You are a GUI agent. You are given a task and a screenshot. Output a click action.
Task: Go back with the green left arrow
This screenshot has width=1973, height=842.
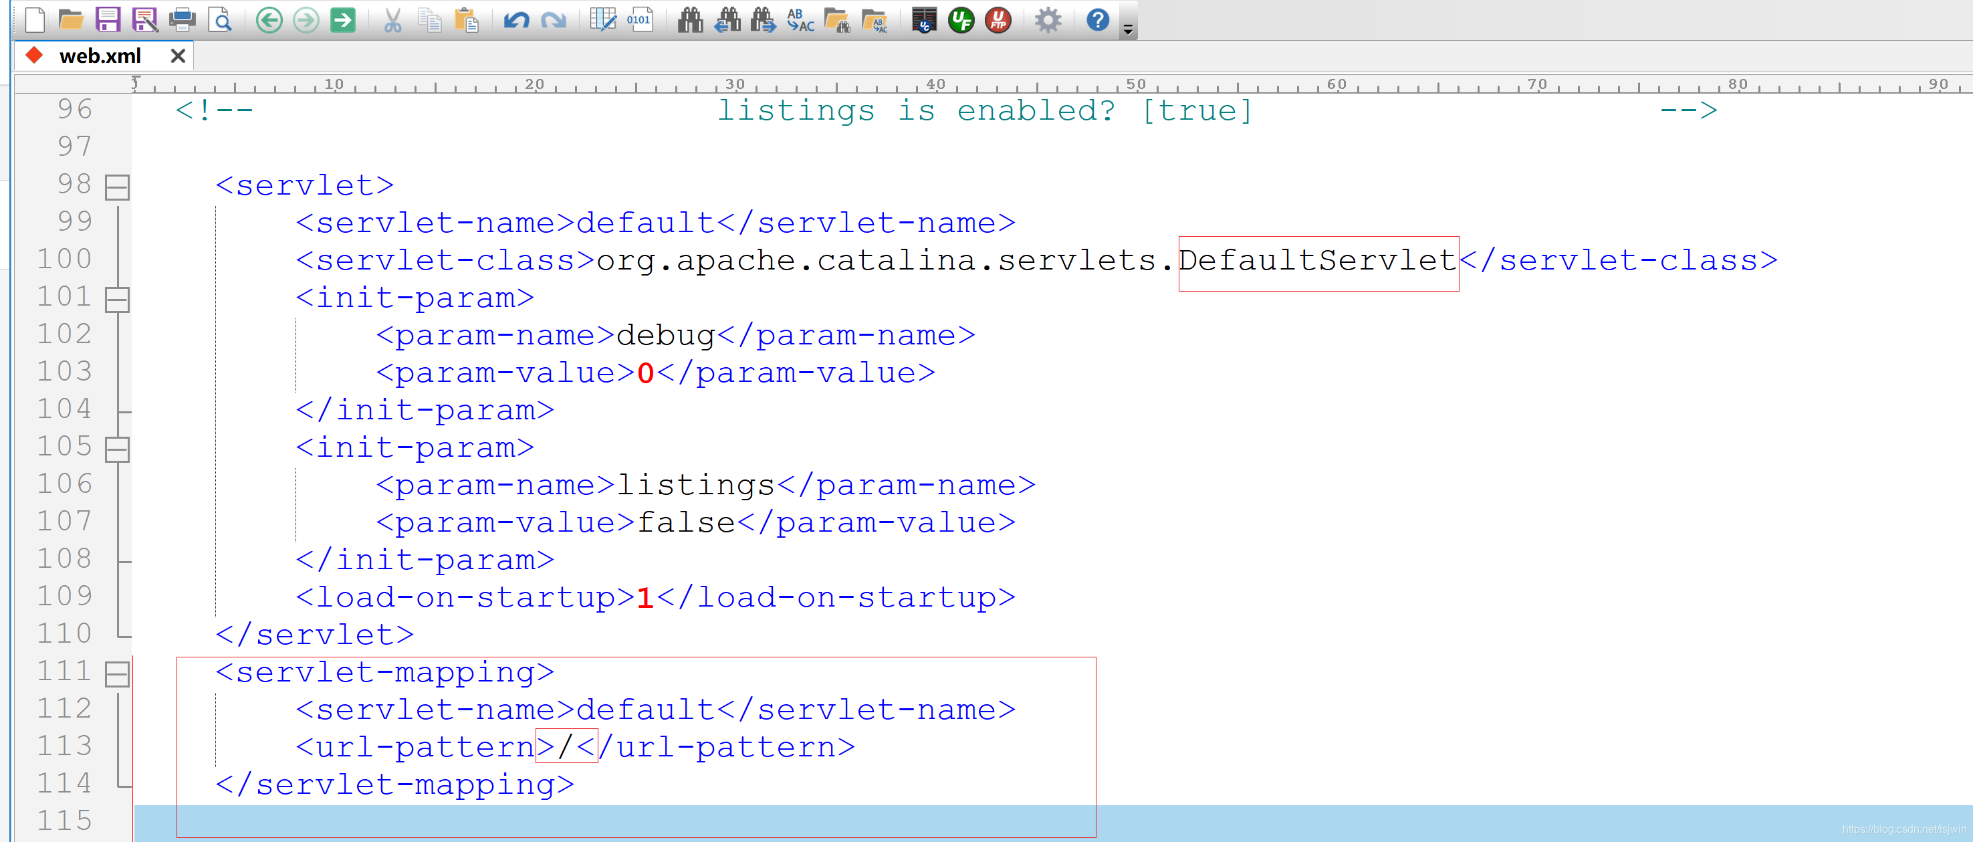(269, 19)
